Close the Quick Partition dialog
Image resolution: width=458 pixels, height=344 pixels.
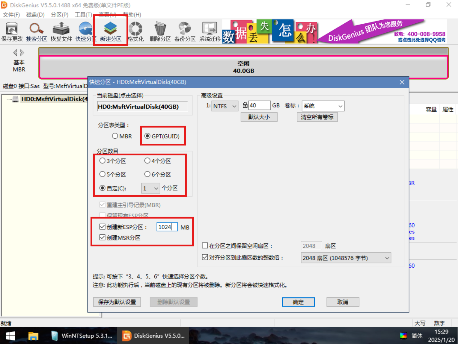[402, 82]
